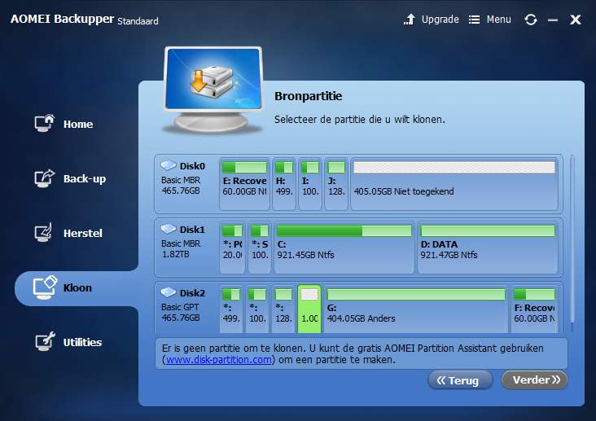Go back with the Terug button
Image resolution: width=596 pixels, height=421 pixels.
460,380
